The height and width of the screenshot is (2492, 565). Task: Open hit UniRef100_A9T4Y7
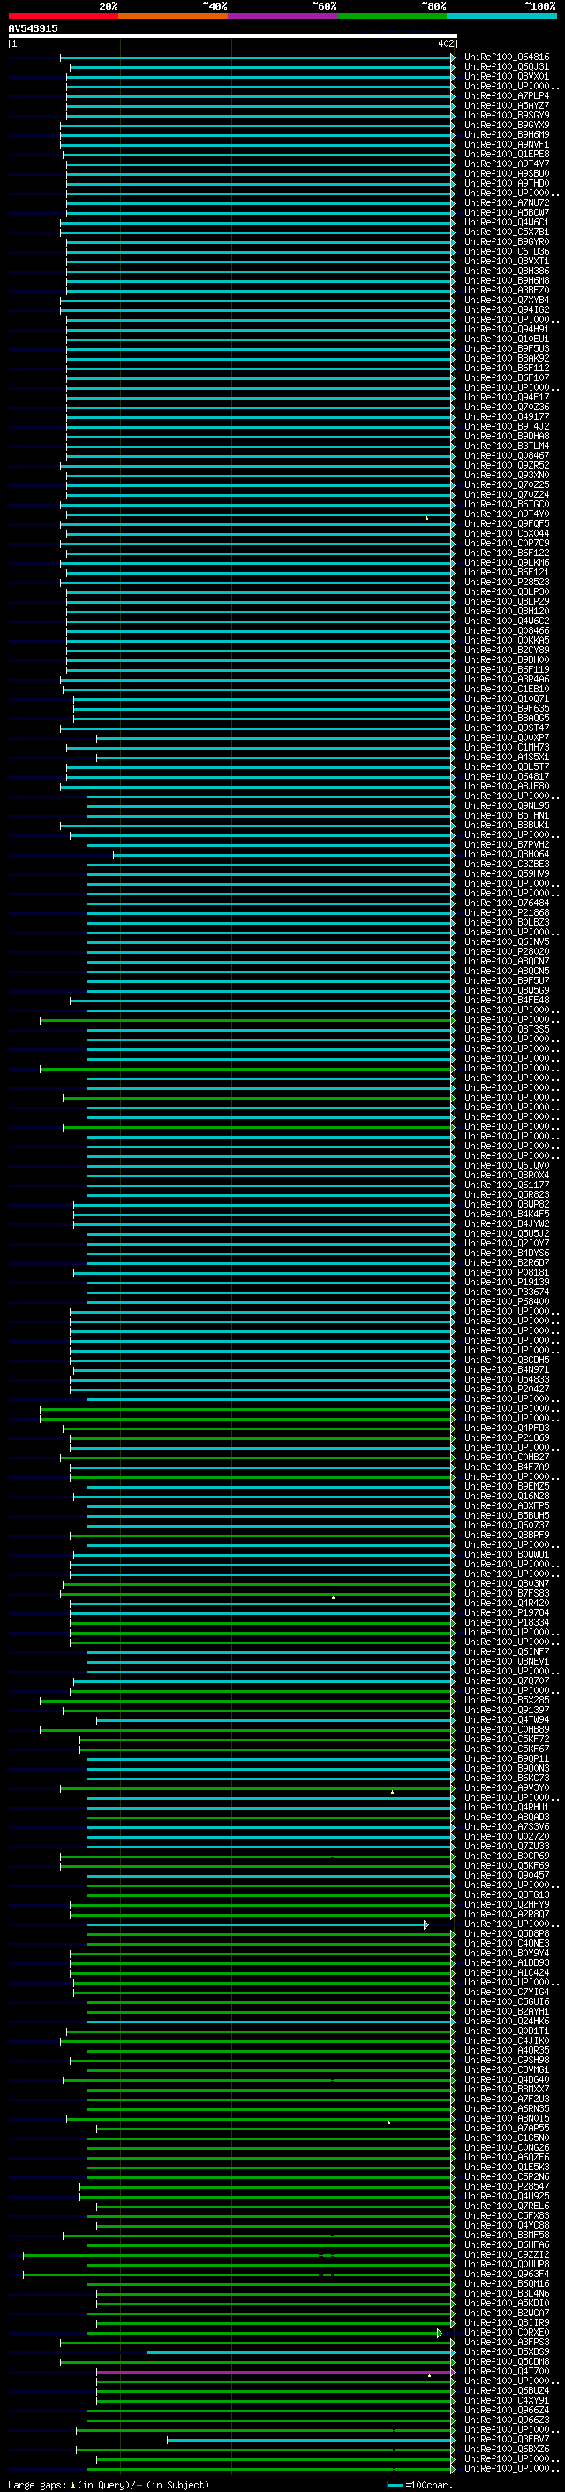pos(507,164)
